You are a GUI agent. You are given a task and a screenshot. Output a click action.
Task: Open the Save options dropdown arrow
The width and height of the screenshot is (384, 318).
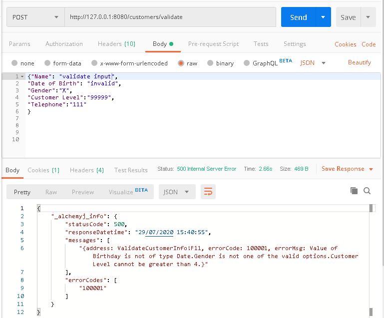tap(368, 17)
